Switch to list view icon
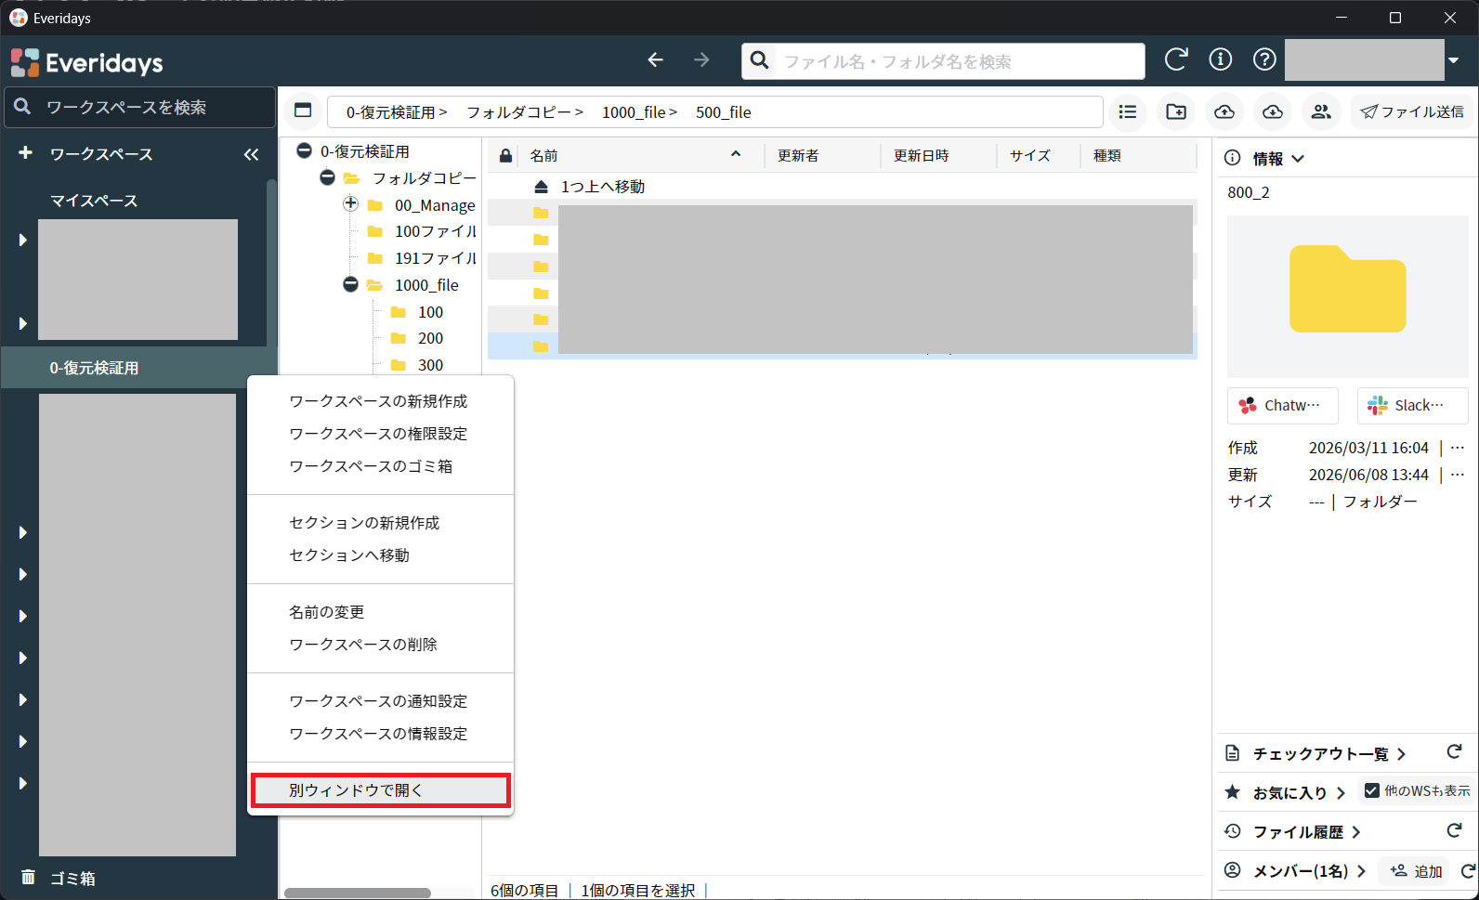 pos(1128,111)
